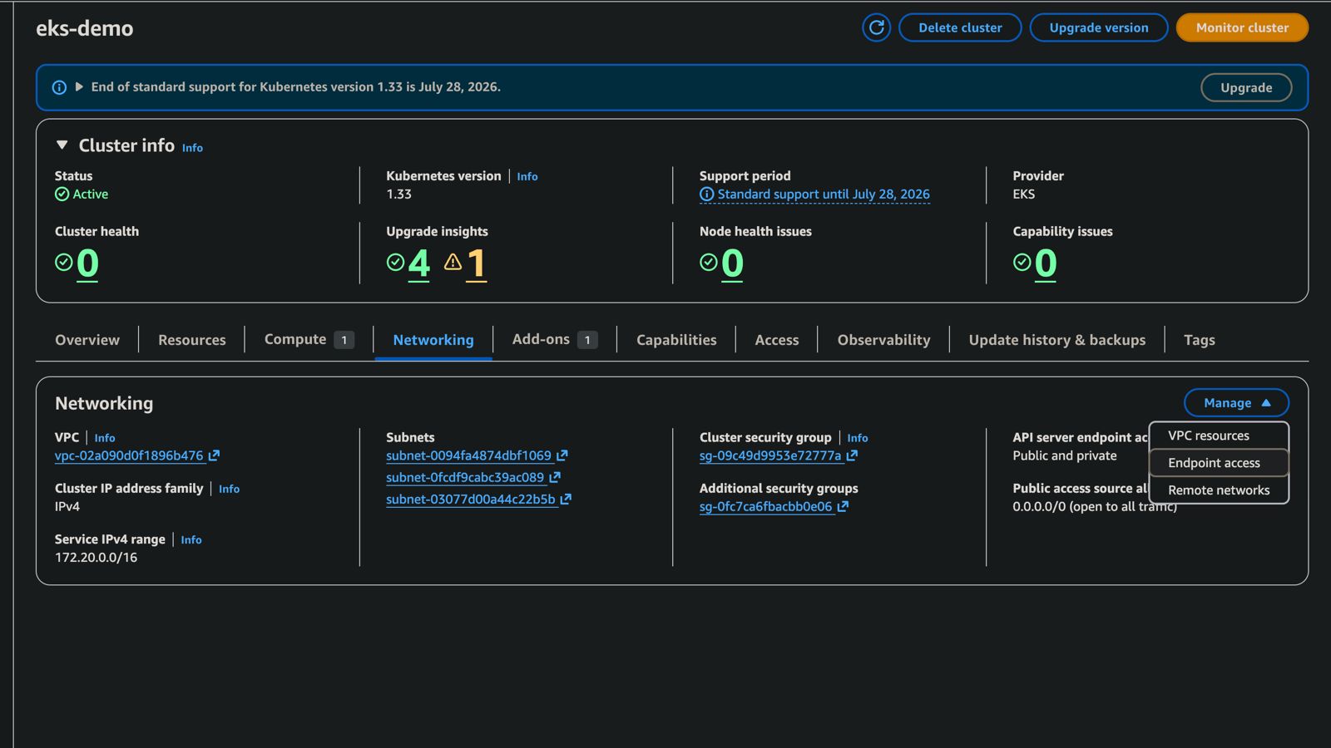Click the Info link next to Kubernetes version
Image resolution: width=1331 pixels, height=748 pixels.
pos(527,176)
